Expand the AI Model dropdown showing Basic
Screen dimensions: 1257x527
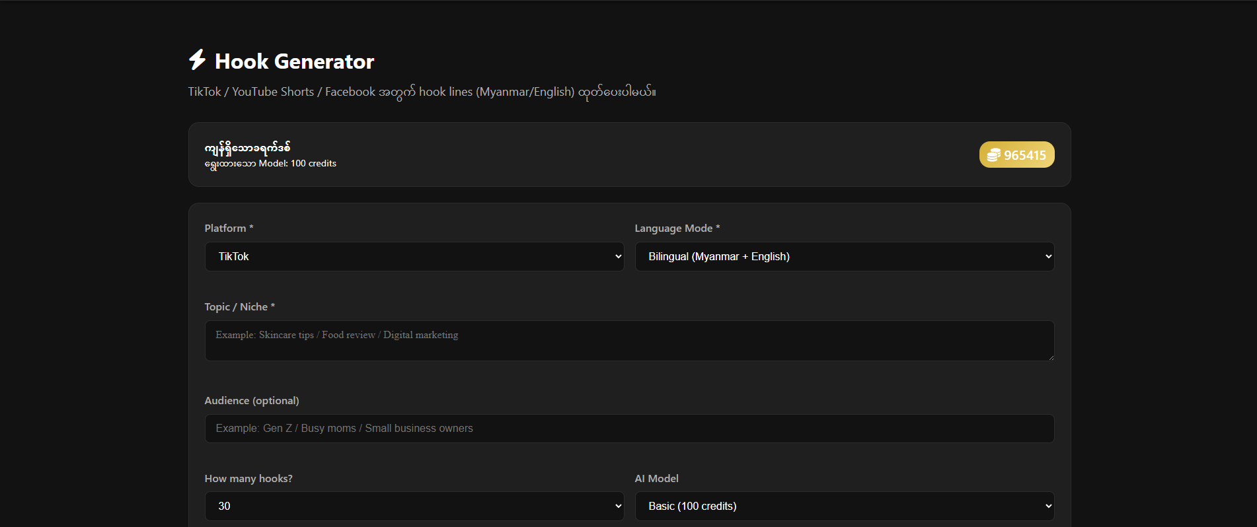pos(844,506)
